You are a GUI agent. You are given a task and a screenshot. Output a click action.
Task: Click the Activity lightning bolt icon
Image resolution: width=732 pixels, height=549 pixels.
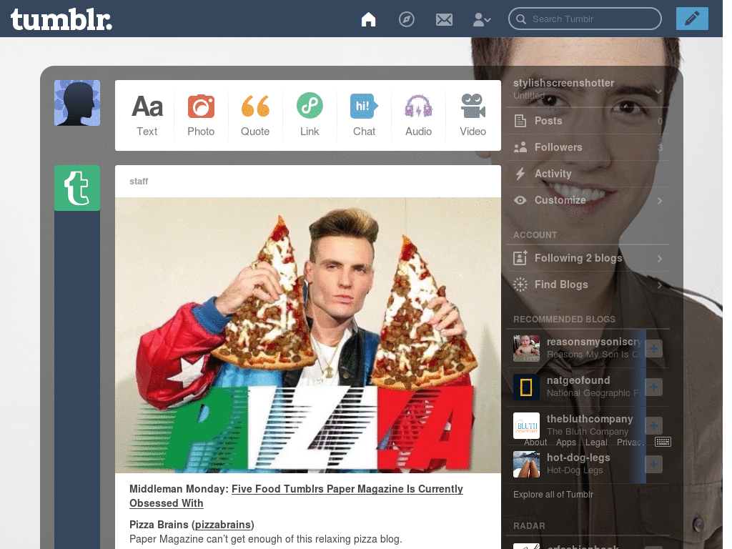[x=520, y=174]
